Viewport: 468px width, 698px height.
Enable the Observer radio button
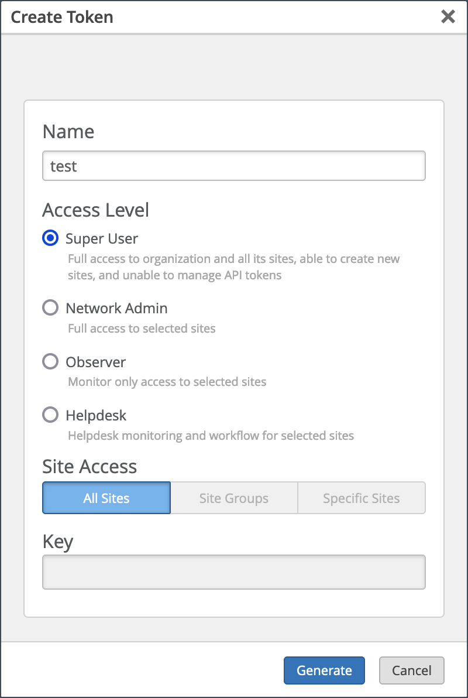51,362
